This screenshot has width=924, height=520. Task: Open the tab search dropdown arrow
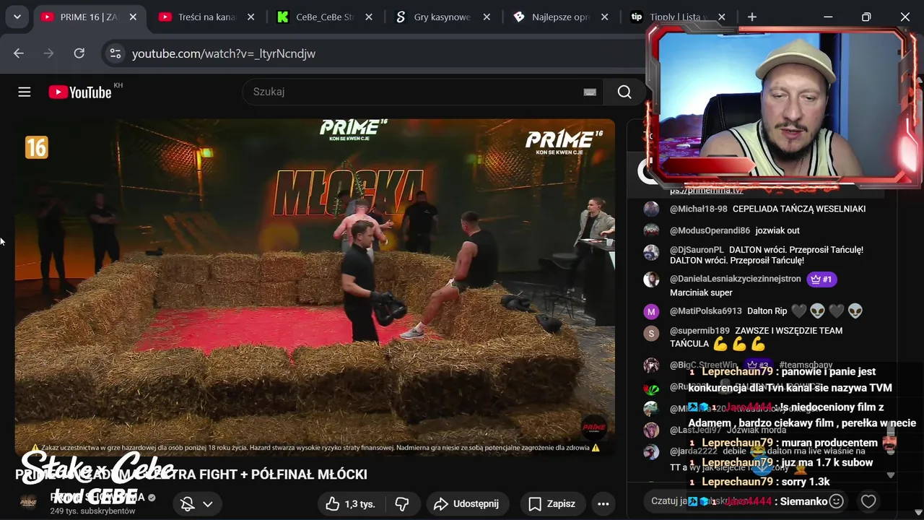click(x=17, y=17)
